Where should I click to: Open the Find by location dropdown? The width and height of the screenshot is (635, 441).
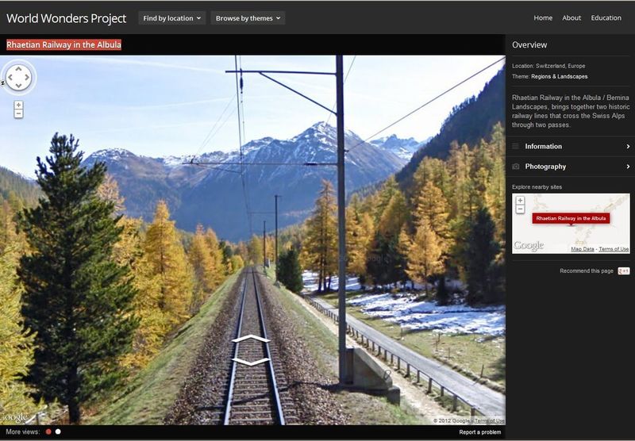pyautogui.click(x=171, y=18)
